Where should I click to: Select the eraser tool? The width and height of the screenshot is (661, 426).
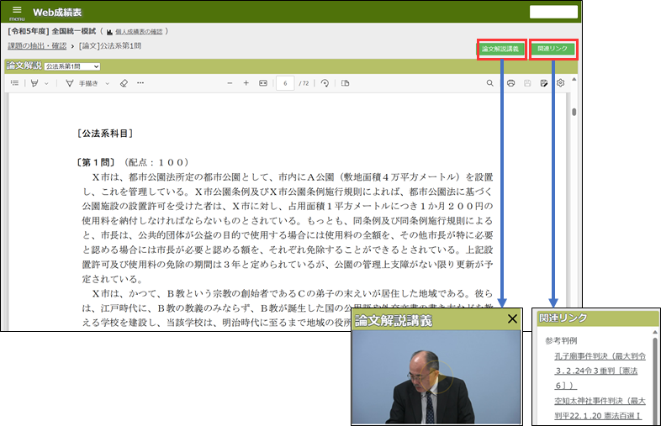tap(124, 83)
